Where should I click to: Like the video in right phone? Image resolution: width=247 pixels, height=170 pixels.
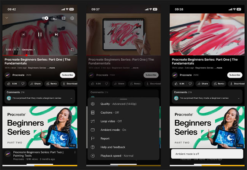pos(179,83)
